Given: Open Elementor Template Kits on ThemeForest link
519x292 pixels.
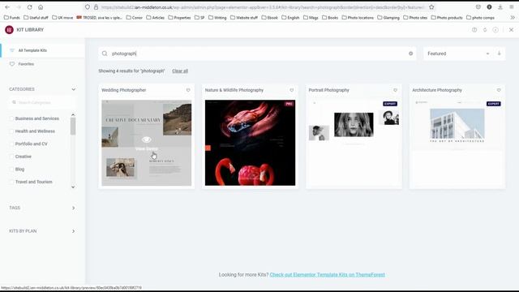Looking at the screenshot, I should pyautogui.click(x=327, y=274).
